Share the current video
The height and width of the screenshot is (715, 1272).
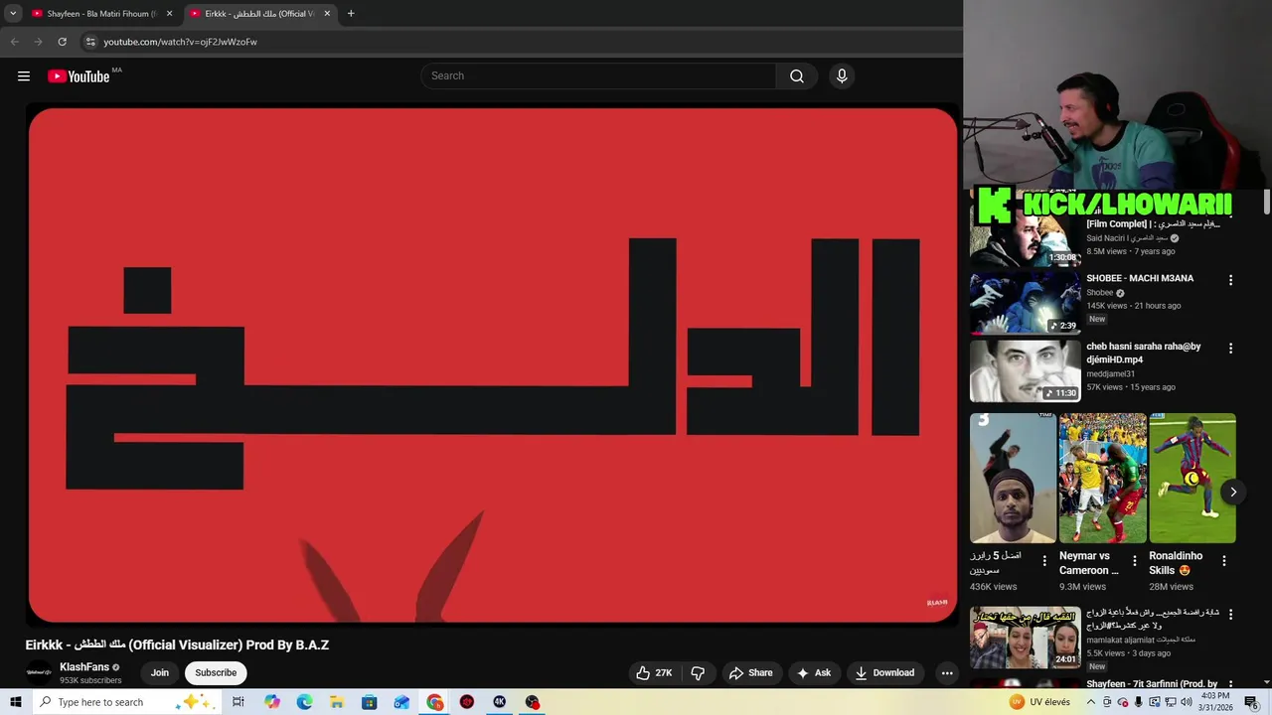750,673
